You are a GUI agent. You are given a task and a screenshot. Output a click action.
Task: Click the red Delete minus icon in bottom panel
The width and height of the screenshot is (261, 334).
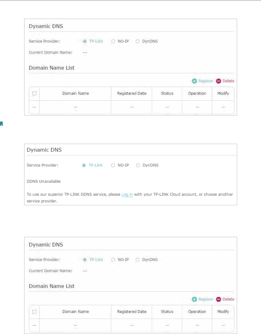pyautogui.click(x=218, y=299)
